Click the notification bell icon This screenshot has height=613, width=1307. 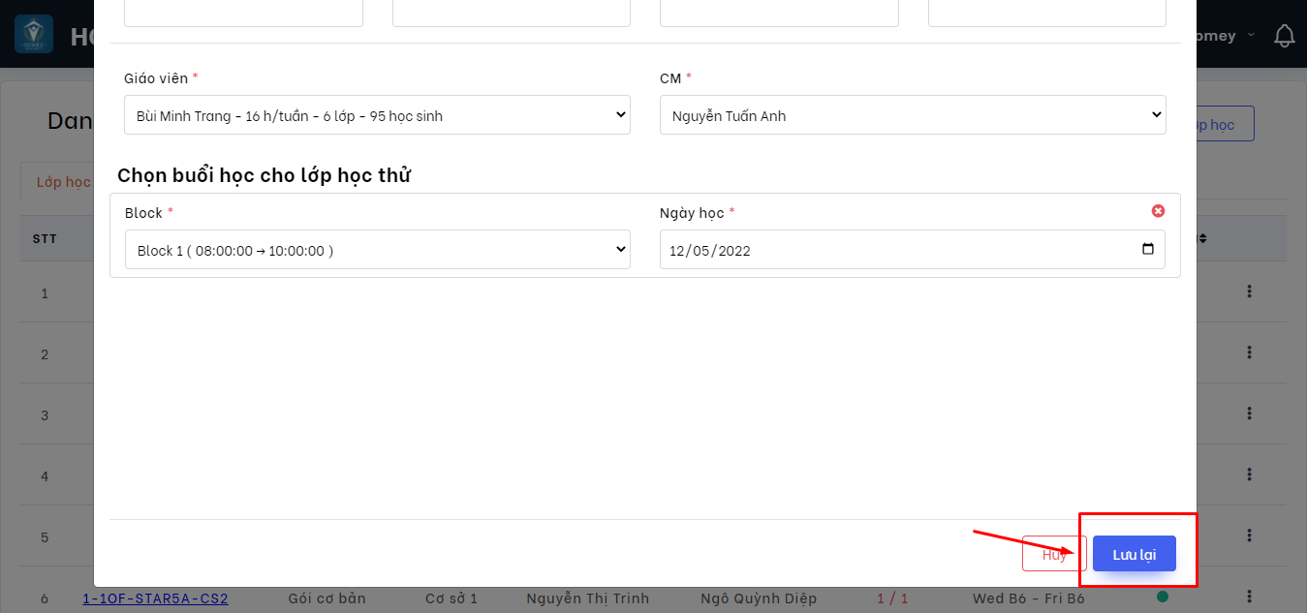[x=1284, y=36]
